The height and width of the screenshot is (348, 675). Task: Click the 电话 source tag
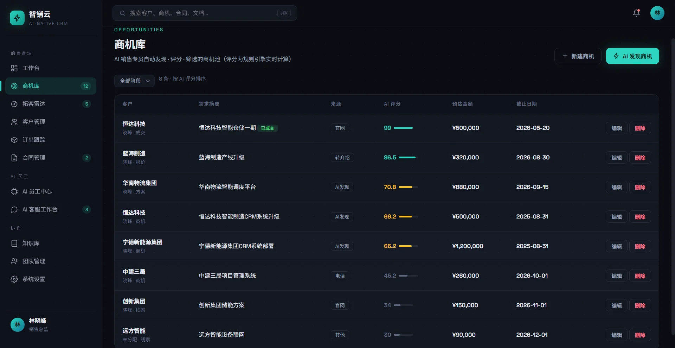[340, 276]
